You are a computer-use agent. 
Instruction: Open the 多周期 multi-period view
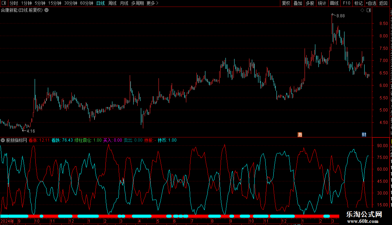tap(137, 3)
